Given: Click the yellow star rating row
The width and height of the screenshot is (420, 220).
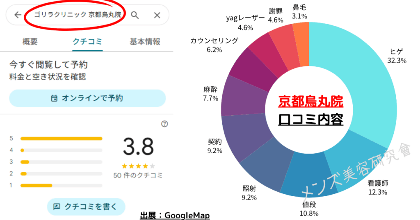Looking at the screenshot, I should pyautogui.click(x=138, y=166).
